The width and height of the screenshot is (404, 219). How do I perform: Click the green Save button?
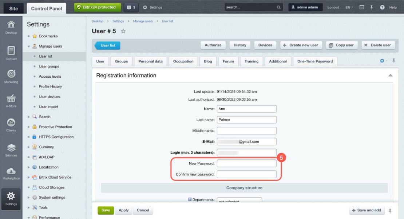106,210
